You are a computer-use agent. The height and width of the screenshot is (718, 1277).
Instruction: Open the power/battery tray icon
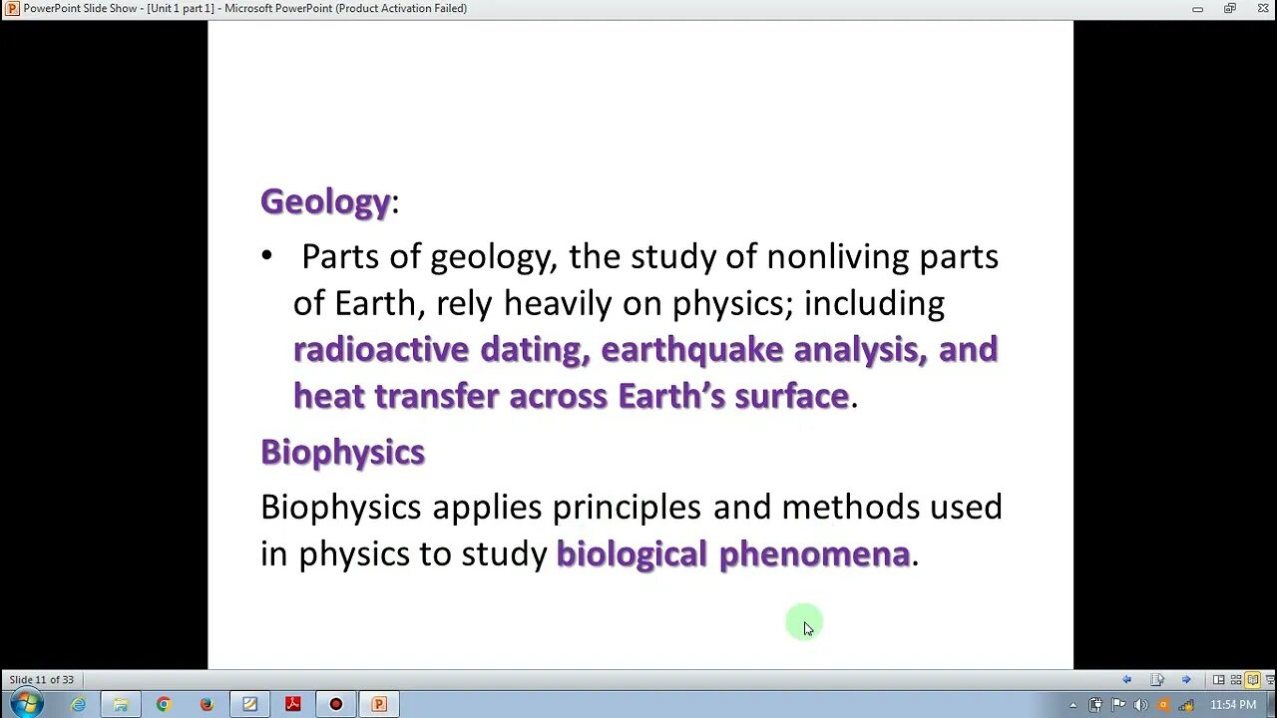coord(1095,705)
